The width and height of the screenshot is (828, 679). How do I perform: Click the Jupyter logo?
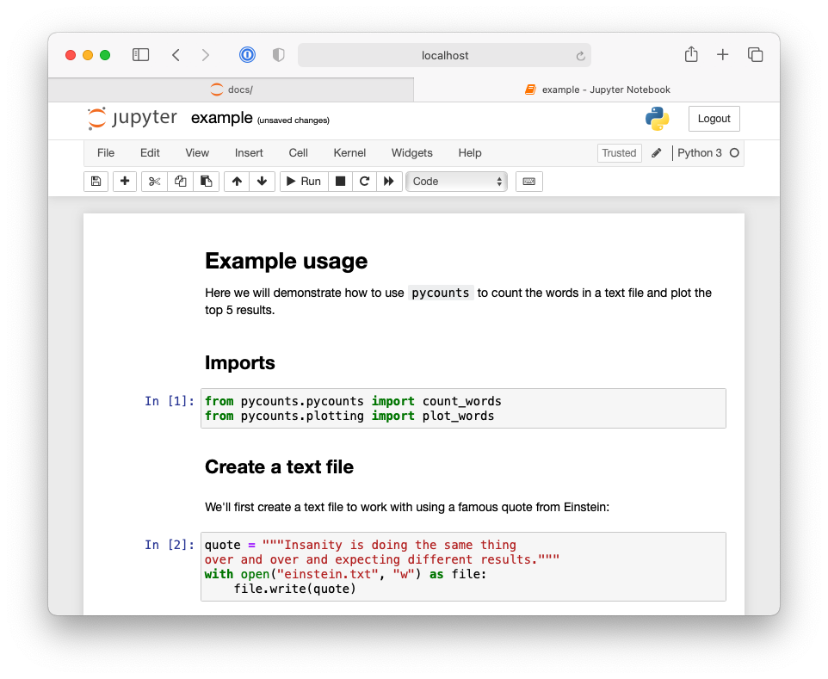(132, 118)
